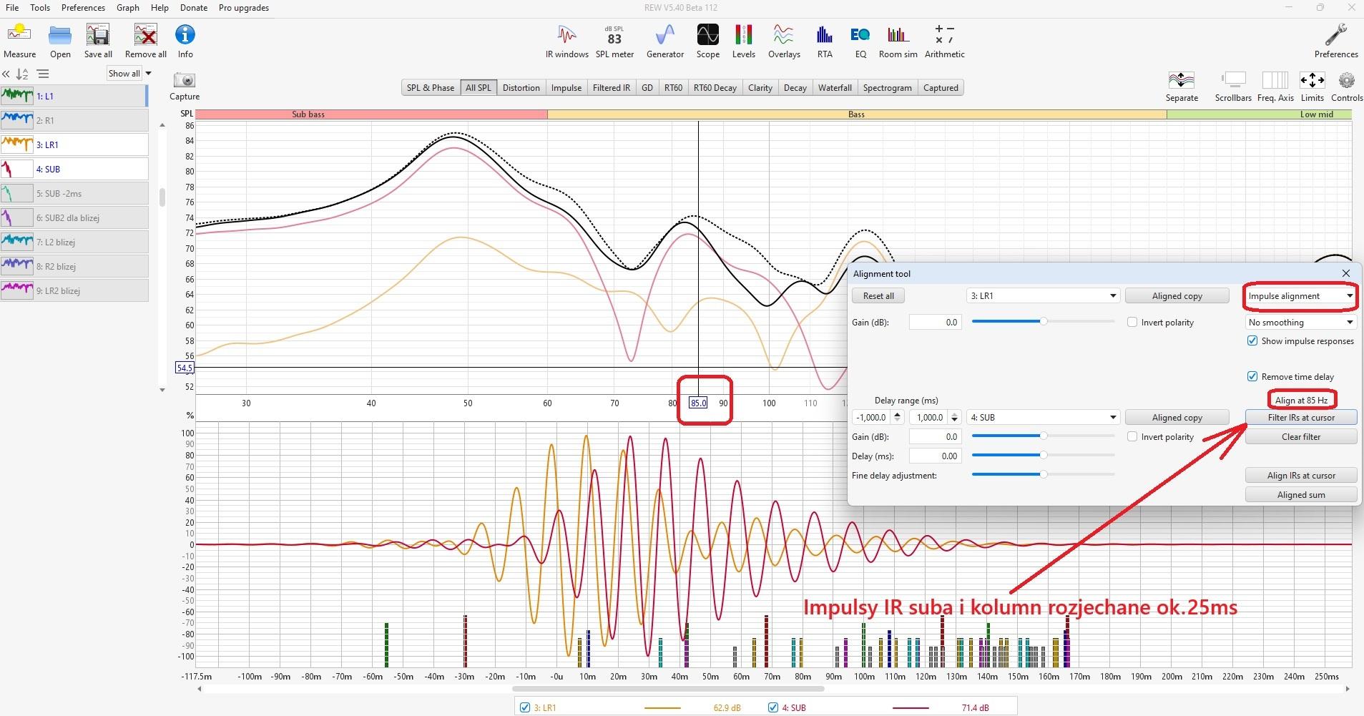Open graph Limits settings
The image size is (1364, 716).
pos(1312,80)
